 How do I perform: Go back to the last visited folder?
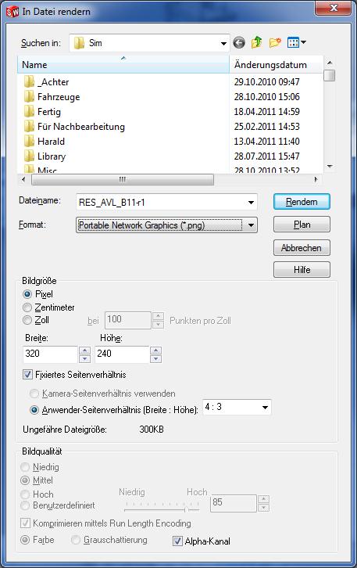click(x=239, y=43)
